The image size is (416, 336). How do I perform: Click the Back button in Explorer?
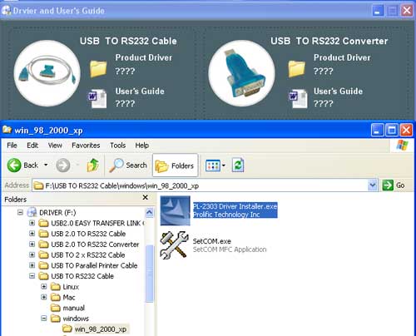click(22, 166)
